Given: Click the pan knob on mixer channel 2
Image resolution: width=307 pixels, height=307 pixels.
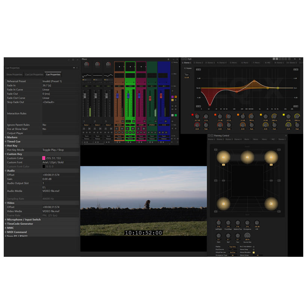Looking at the screenshot, I should tap(97, 64).
